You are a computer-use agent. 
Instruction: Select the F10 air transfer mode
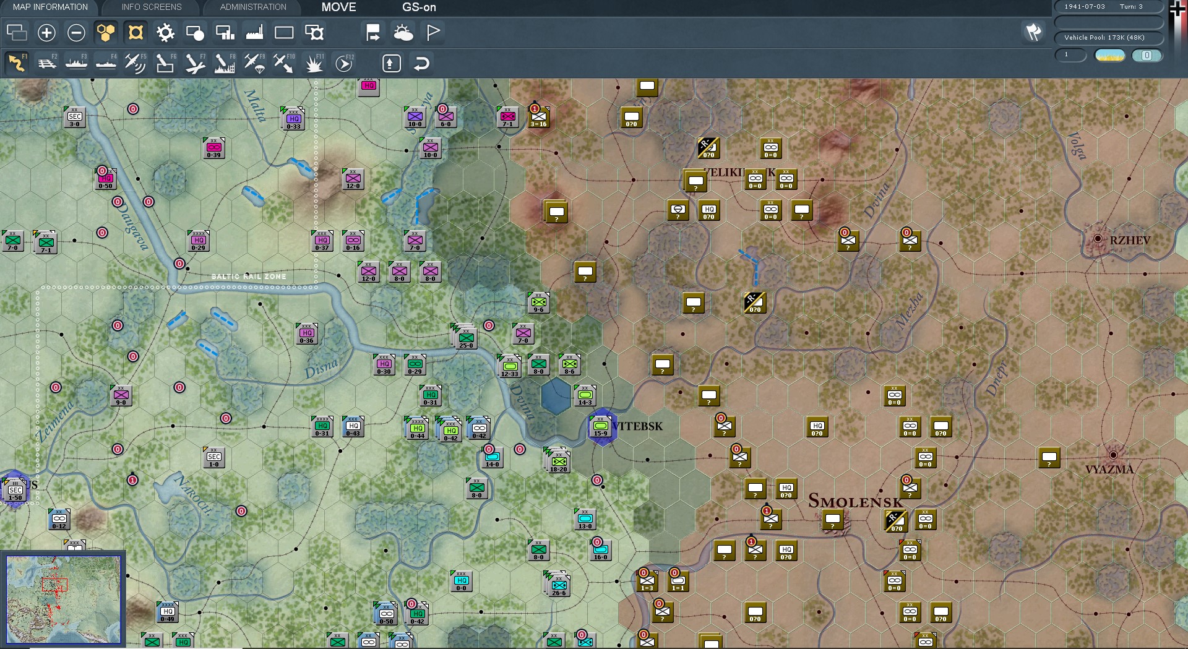click(x=284, y=63)
